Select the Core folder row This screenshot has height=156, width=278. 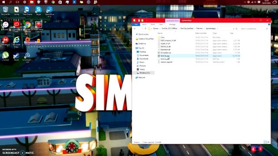pos(199,37)
